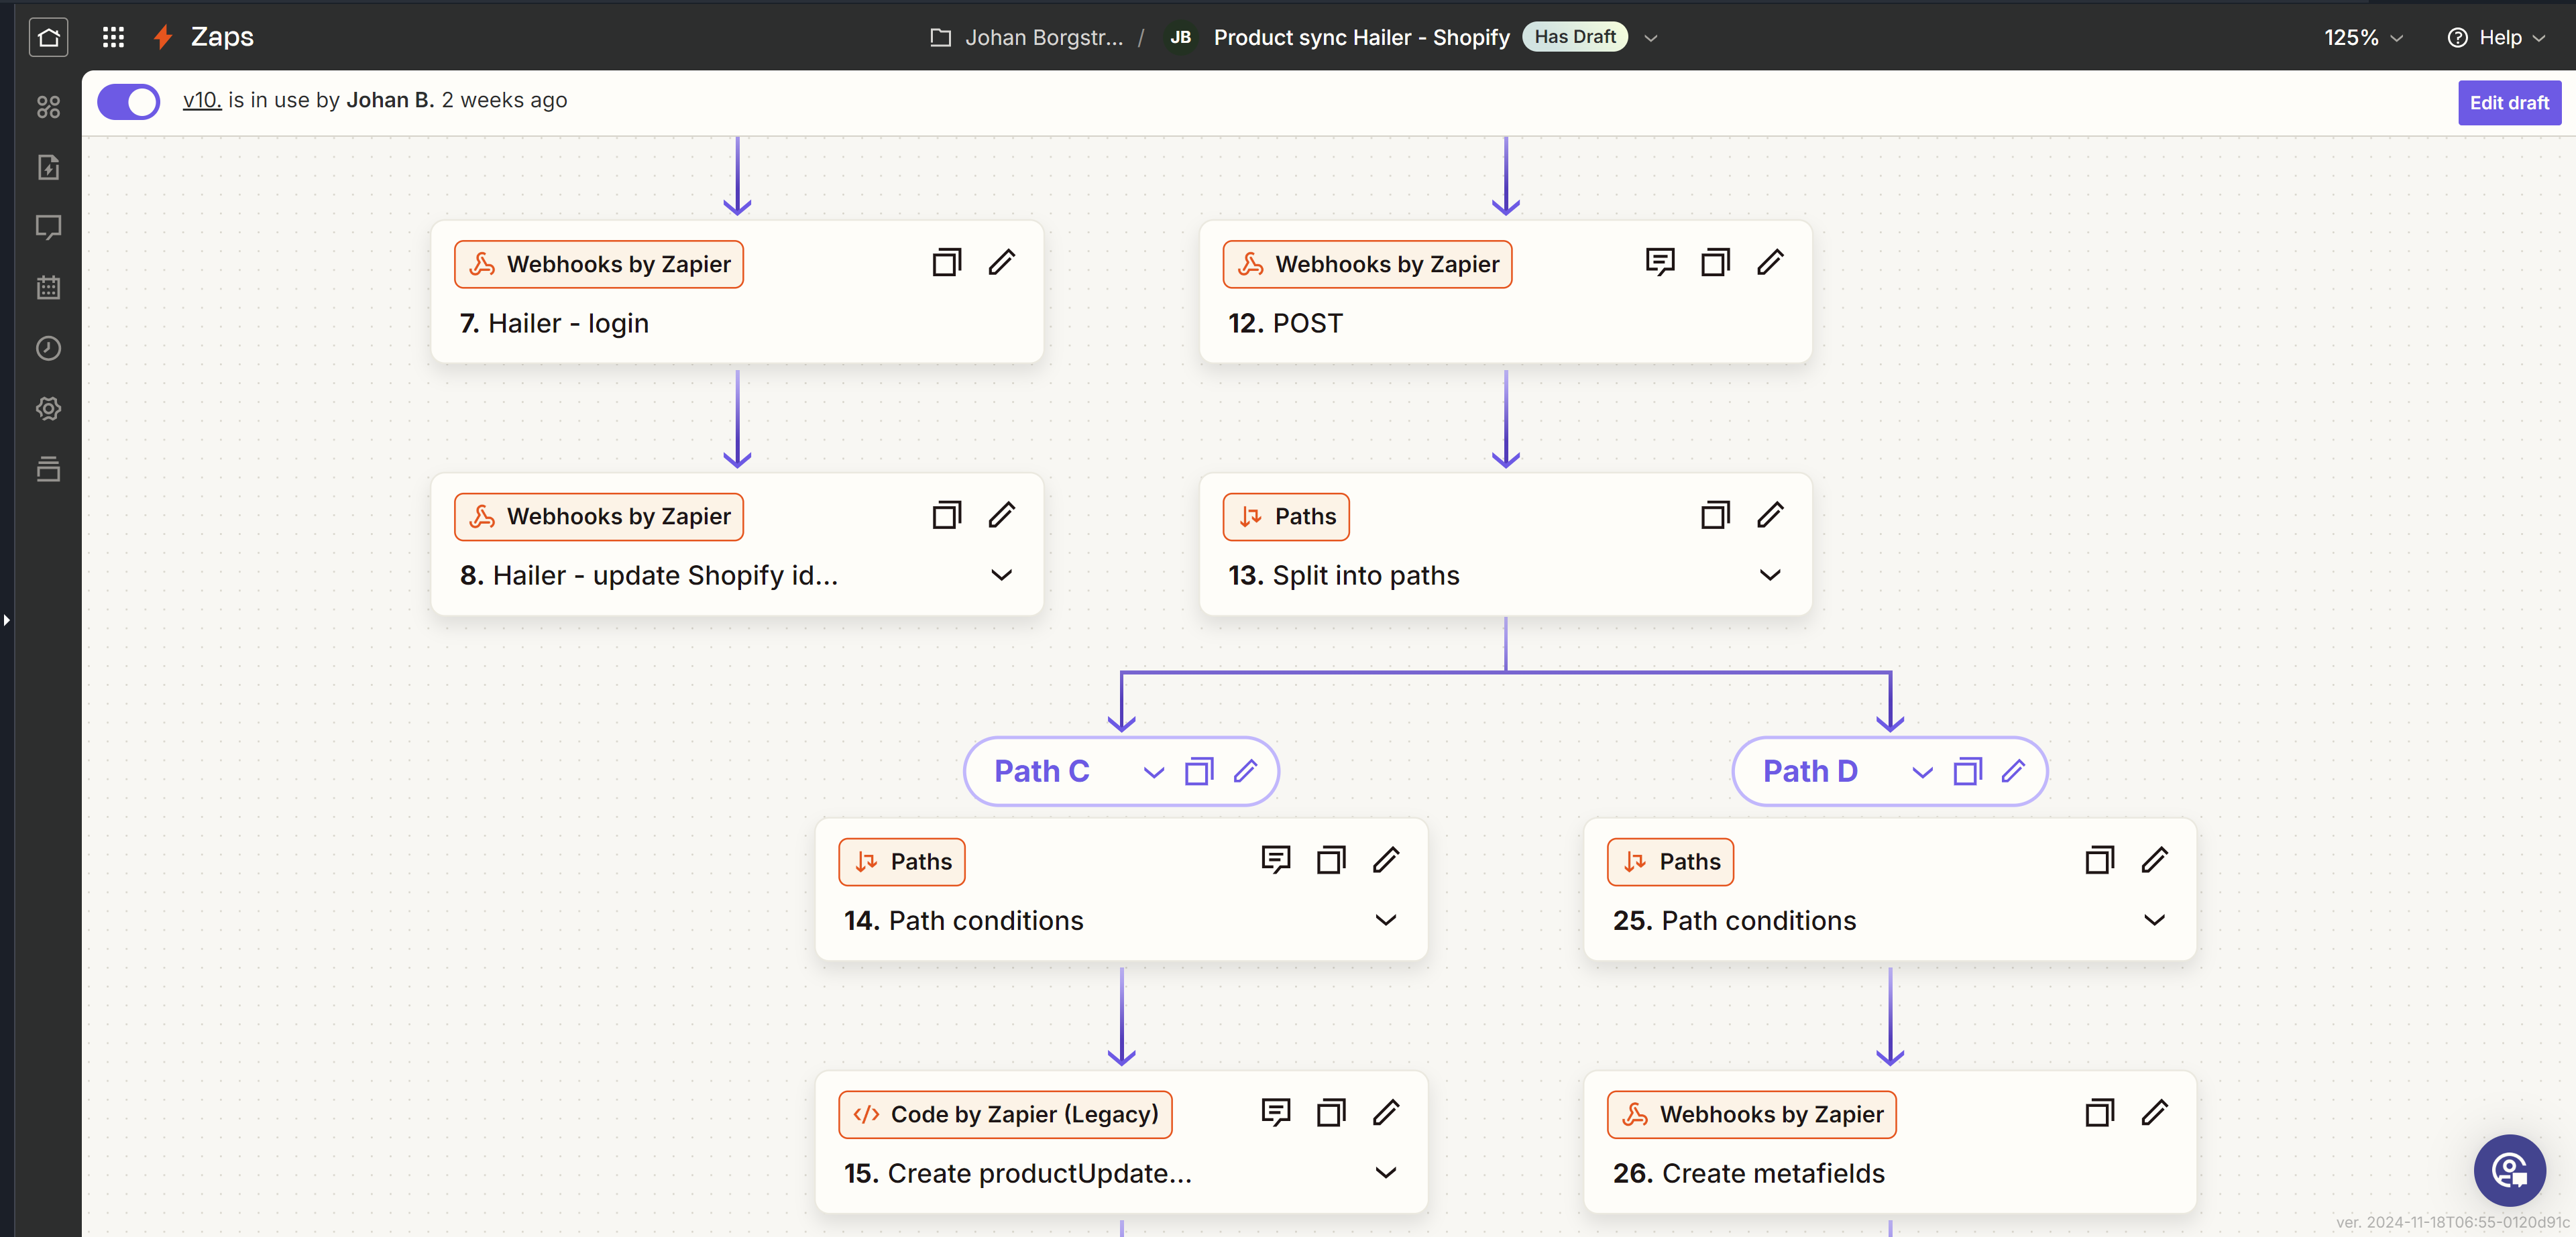Viewport: 2576px width, 1237px height.
Task: Open Zap history clock icon in sidebar
Action: click(x=48, y=348)
